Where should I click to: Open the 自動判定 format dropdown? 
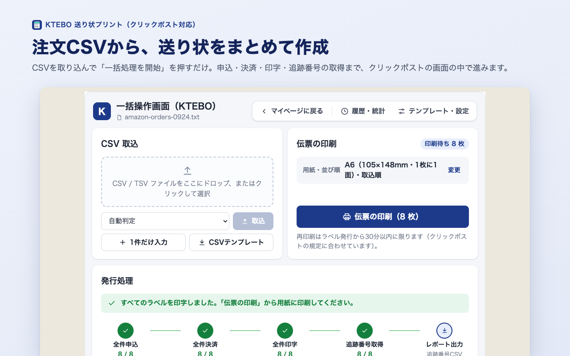coord(165,221)
